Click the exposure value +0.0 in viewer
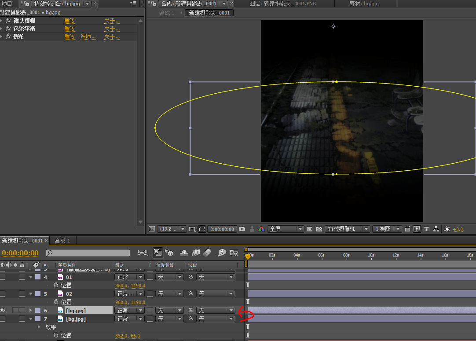Viewport: 476px width, 341px height. click(x=458, y=229)
